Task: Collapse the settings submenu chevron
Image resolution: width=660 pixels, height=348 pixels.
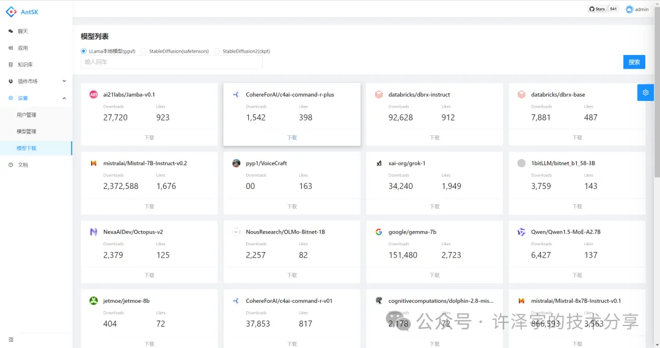Action: (x=64, y=98)
